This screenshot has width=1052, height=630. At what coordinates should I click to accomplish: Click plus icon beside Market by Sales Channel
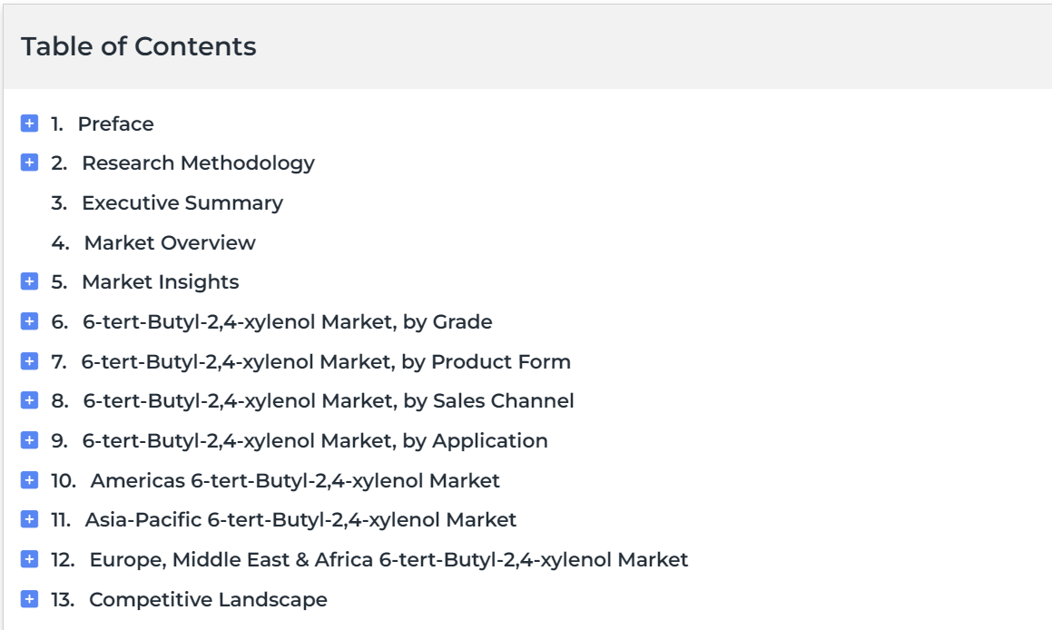30,400
